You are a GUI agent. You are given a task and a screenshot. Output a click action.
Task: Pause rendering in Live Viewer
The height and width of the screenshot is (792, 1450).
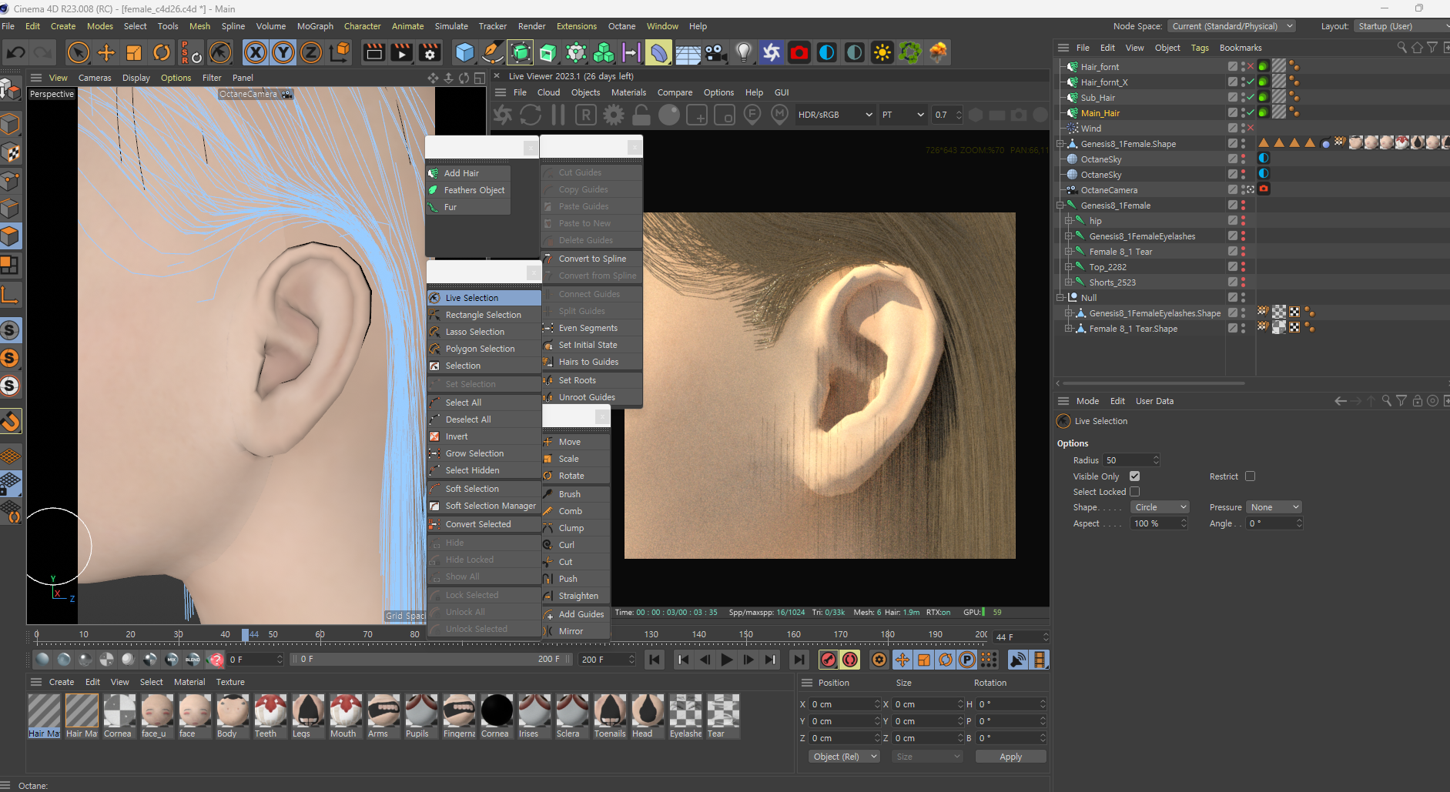(558, 115)
